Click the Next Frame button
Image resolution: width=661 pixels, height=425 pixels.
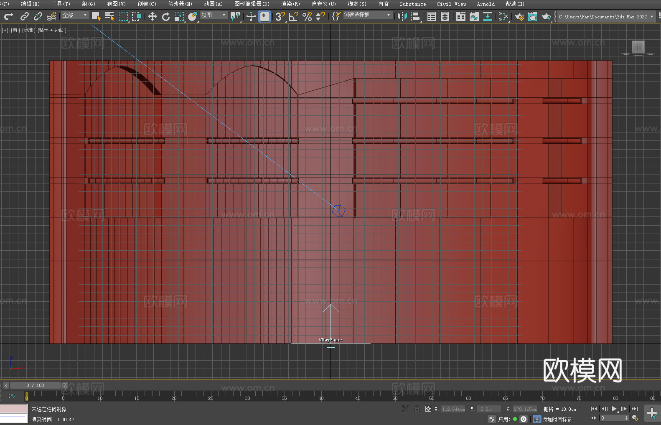624,409
